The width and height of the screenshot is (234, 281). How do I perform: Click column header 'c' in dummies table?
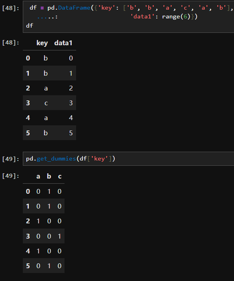coord(60,177)
